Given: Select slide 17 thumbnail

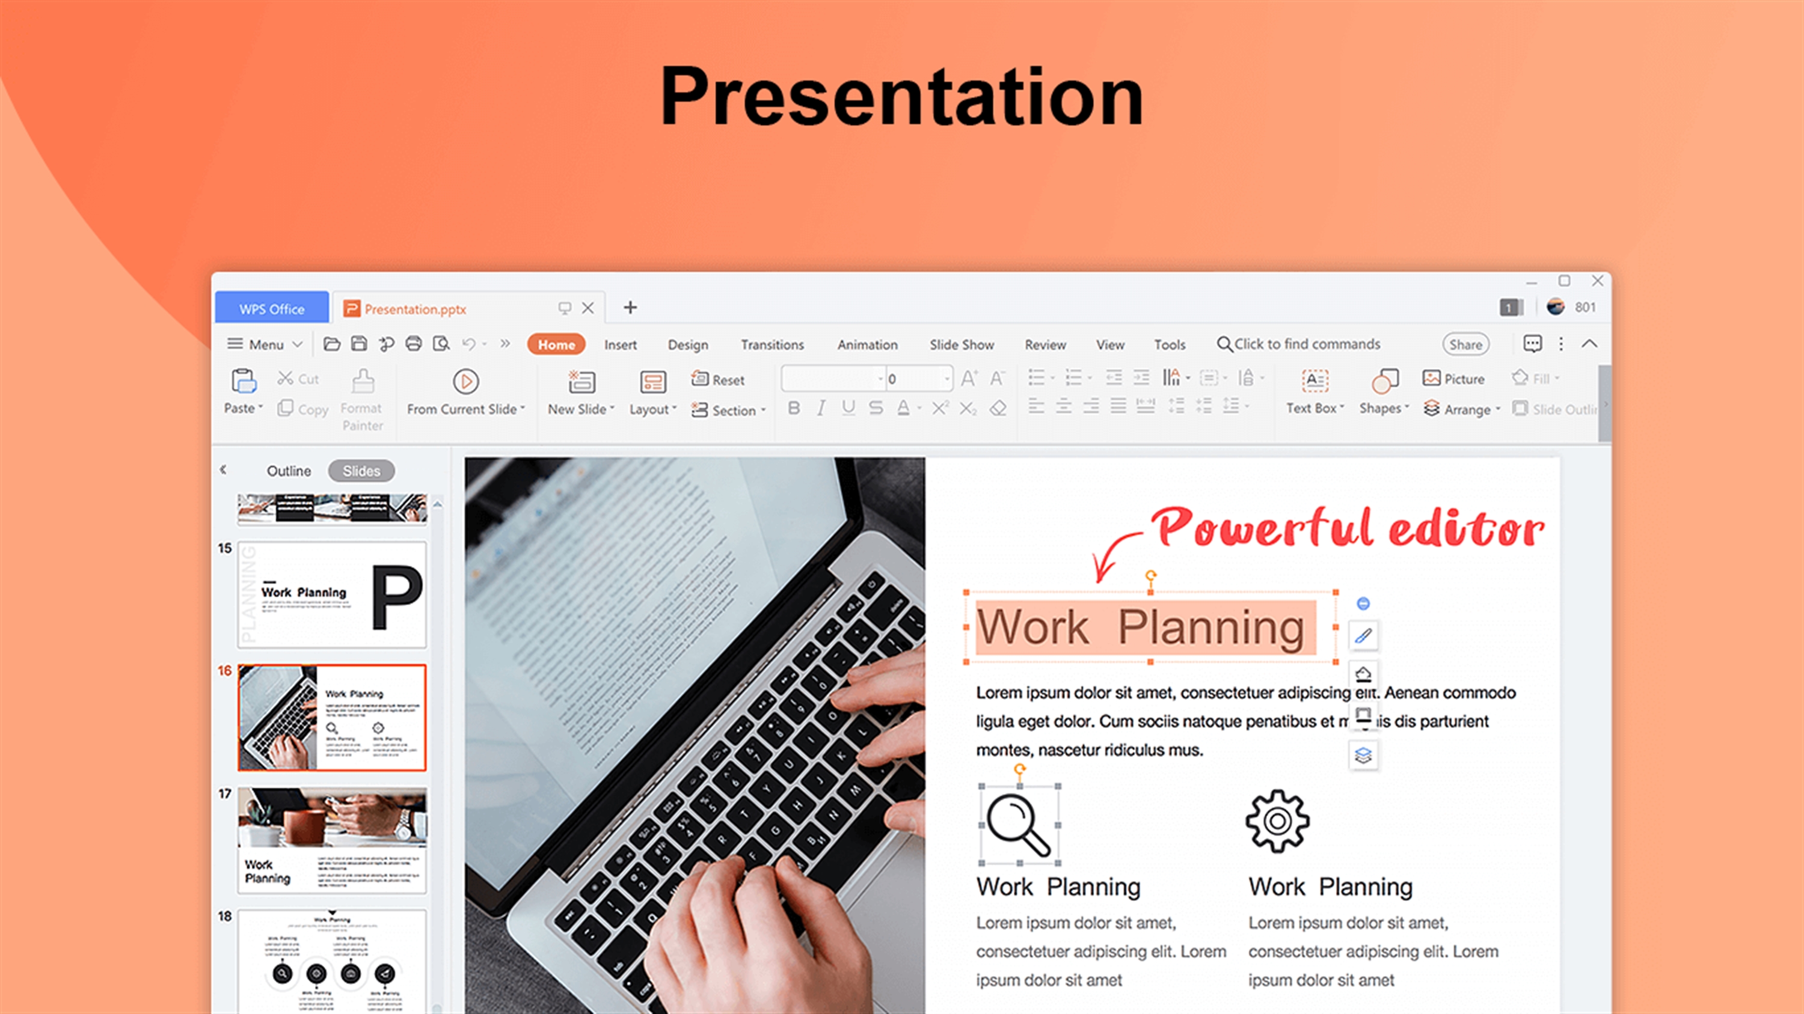Looking at the screenshot, I should pos(332,840).
